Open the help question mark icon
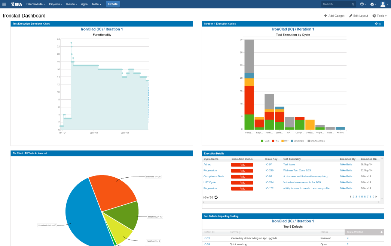 362,4
